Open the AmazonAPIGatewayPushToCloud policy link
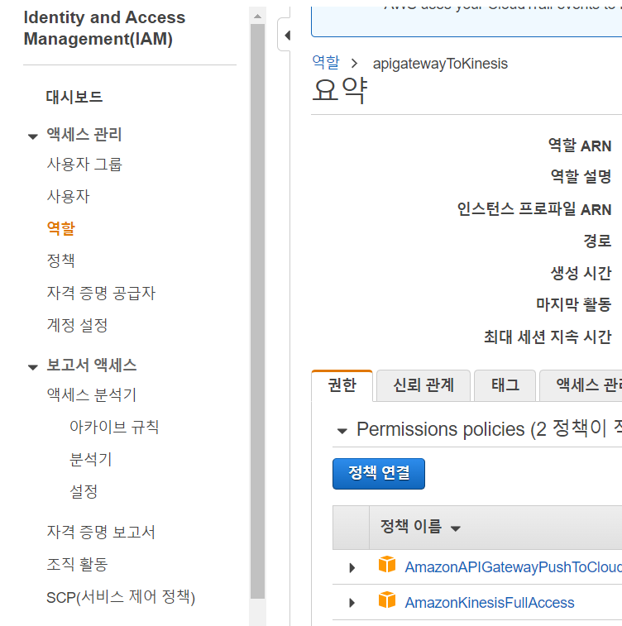This screenshot has height=626, width=622. [x=514, y=567]
